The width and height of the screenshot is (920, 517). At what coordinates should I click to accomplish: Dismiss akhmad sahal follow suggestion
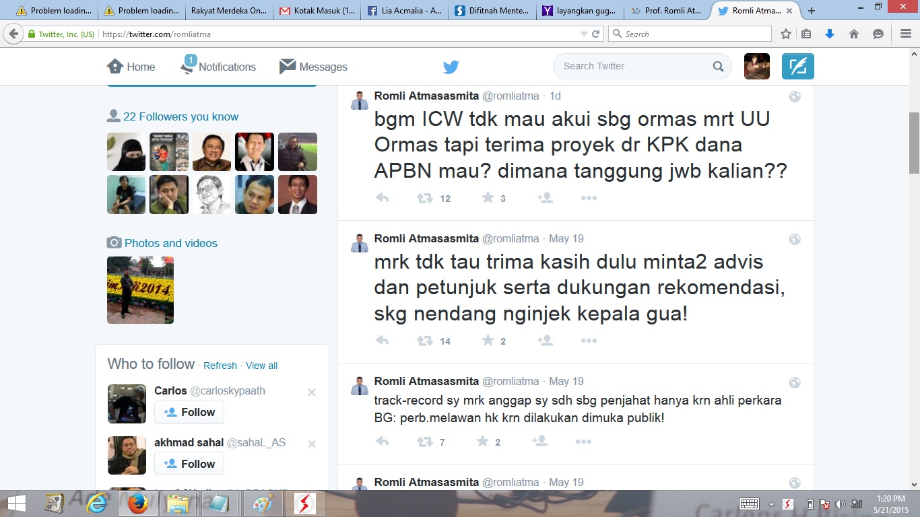(x=312, y=444)
